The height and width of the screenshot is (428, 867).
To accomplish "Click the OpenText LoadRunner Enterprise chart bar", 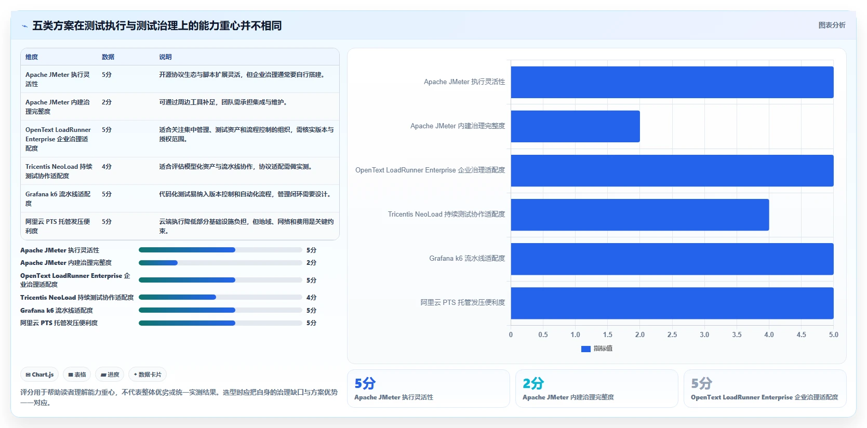I will pyautogui.click(x=672, y=170).
